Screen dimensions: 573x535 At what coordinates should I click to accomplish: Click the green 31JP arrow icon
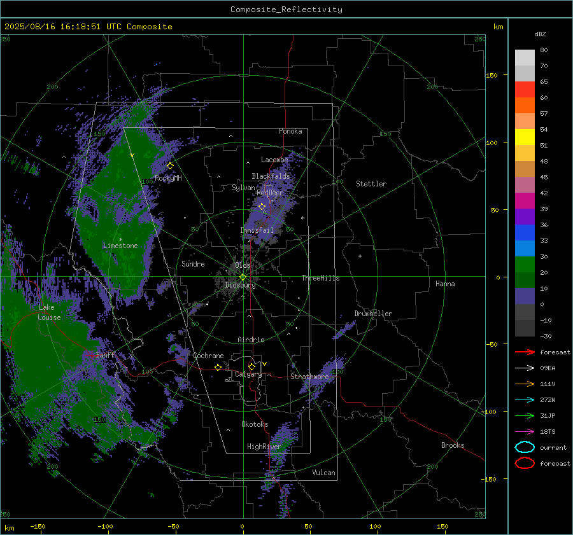pos(525,415)
